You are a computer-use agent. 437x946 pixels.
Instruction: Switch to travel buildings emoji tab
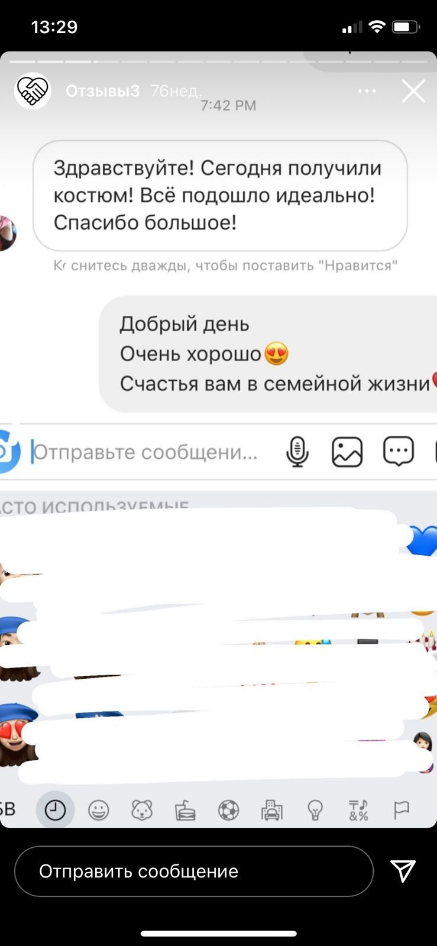tap(272, 810)
